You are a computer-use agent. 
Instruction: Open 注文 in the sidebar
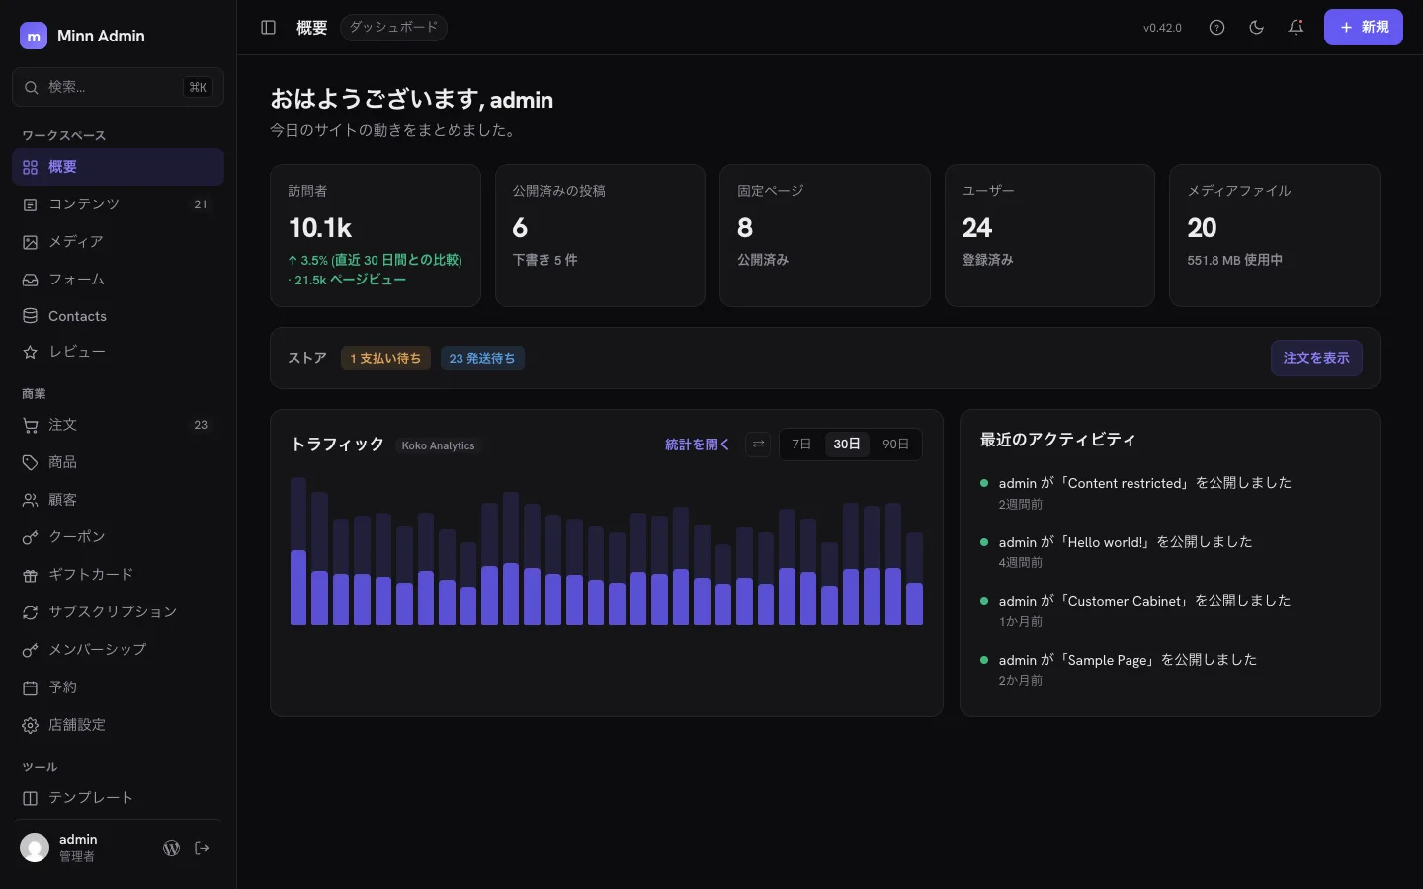tap(118, 425)
